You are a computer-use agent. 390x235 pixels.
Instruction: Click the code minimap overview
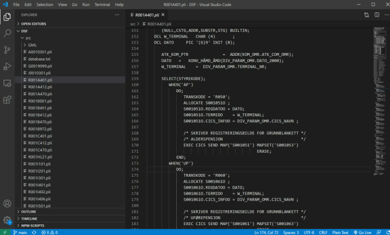[380, 101]
